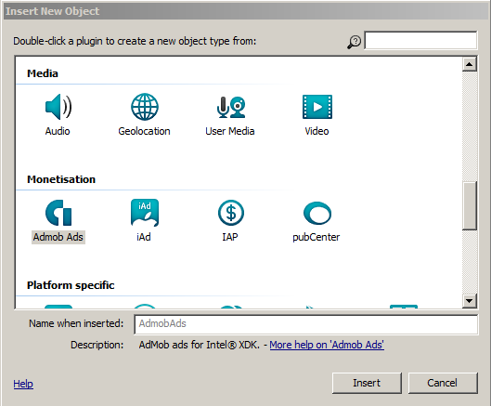Click the Cancel button
The height and width of the screenshot is (406, 491).
(x=443, y=383)
